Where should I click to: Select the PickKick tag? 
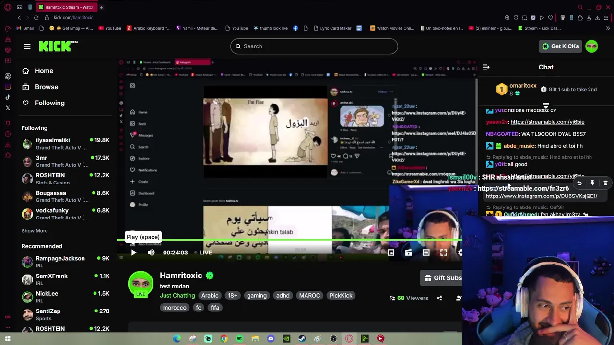[x=341, y=296]
